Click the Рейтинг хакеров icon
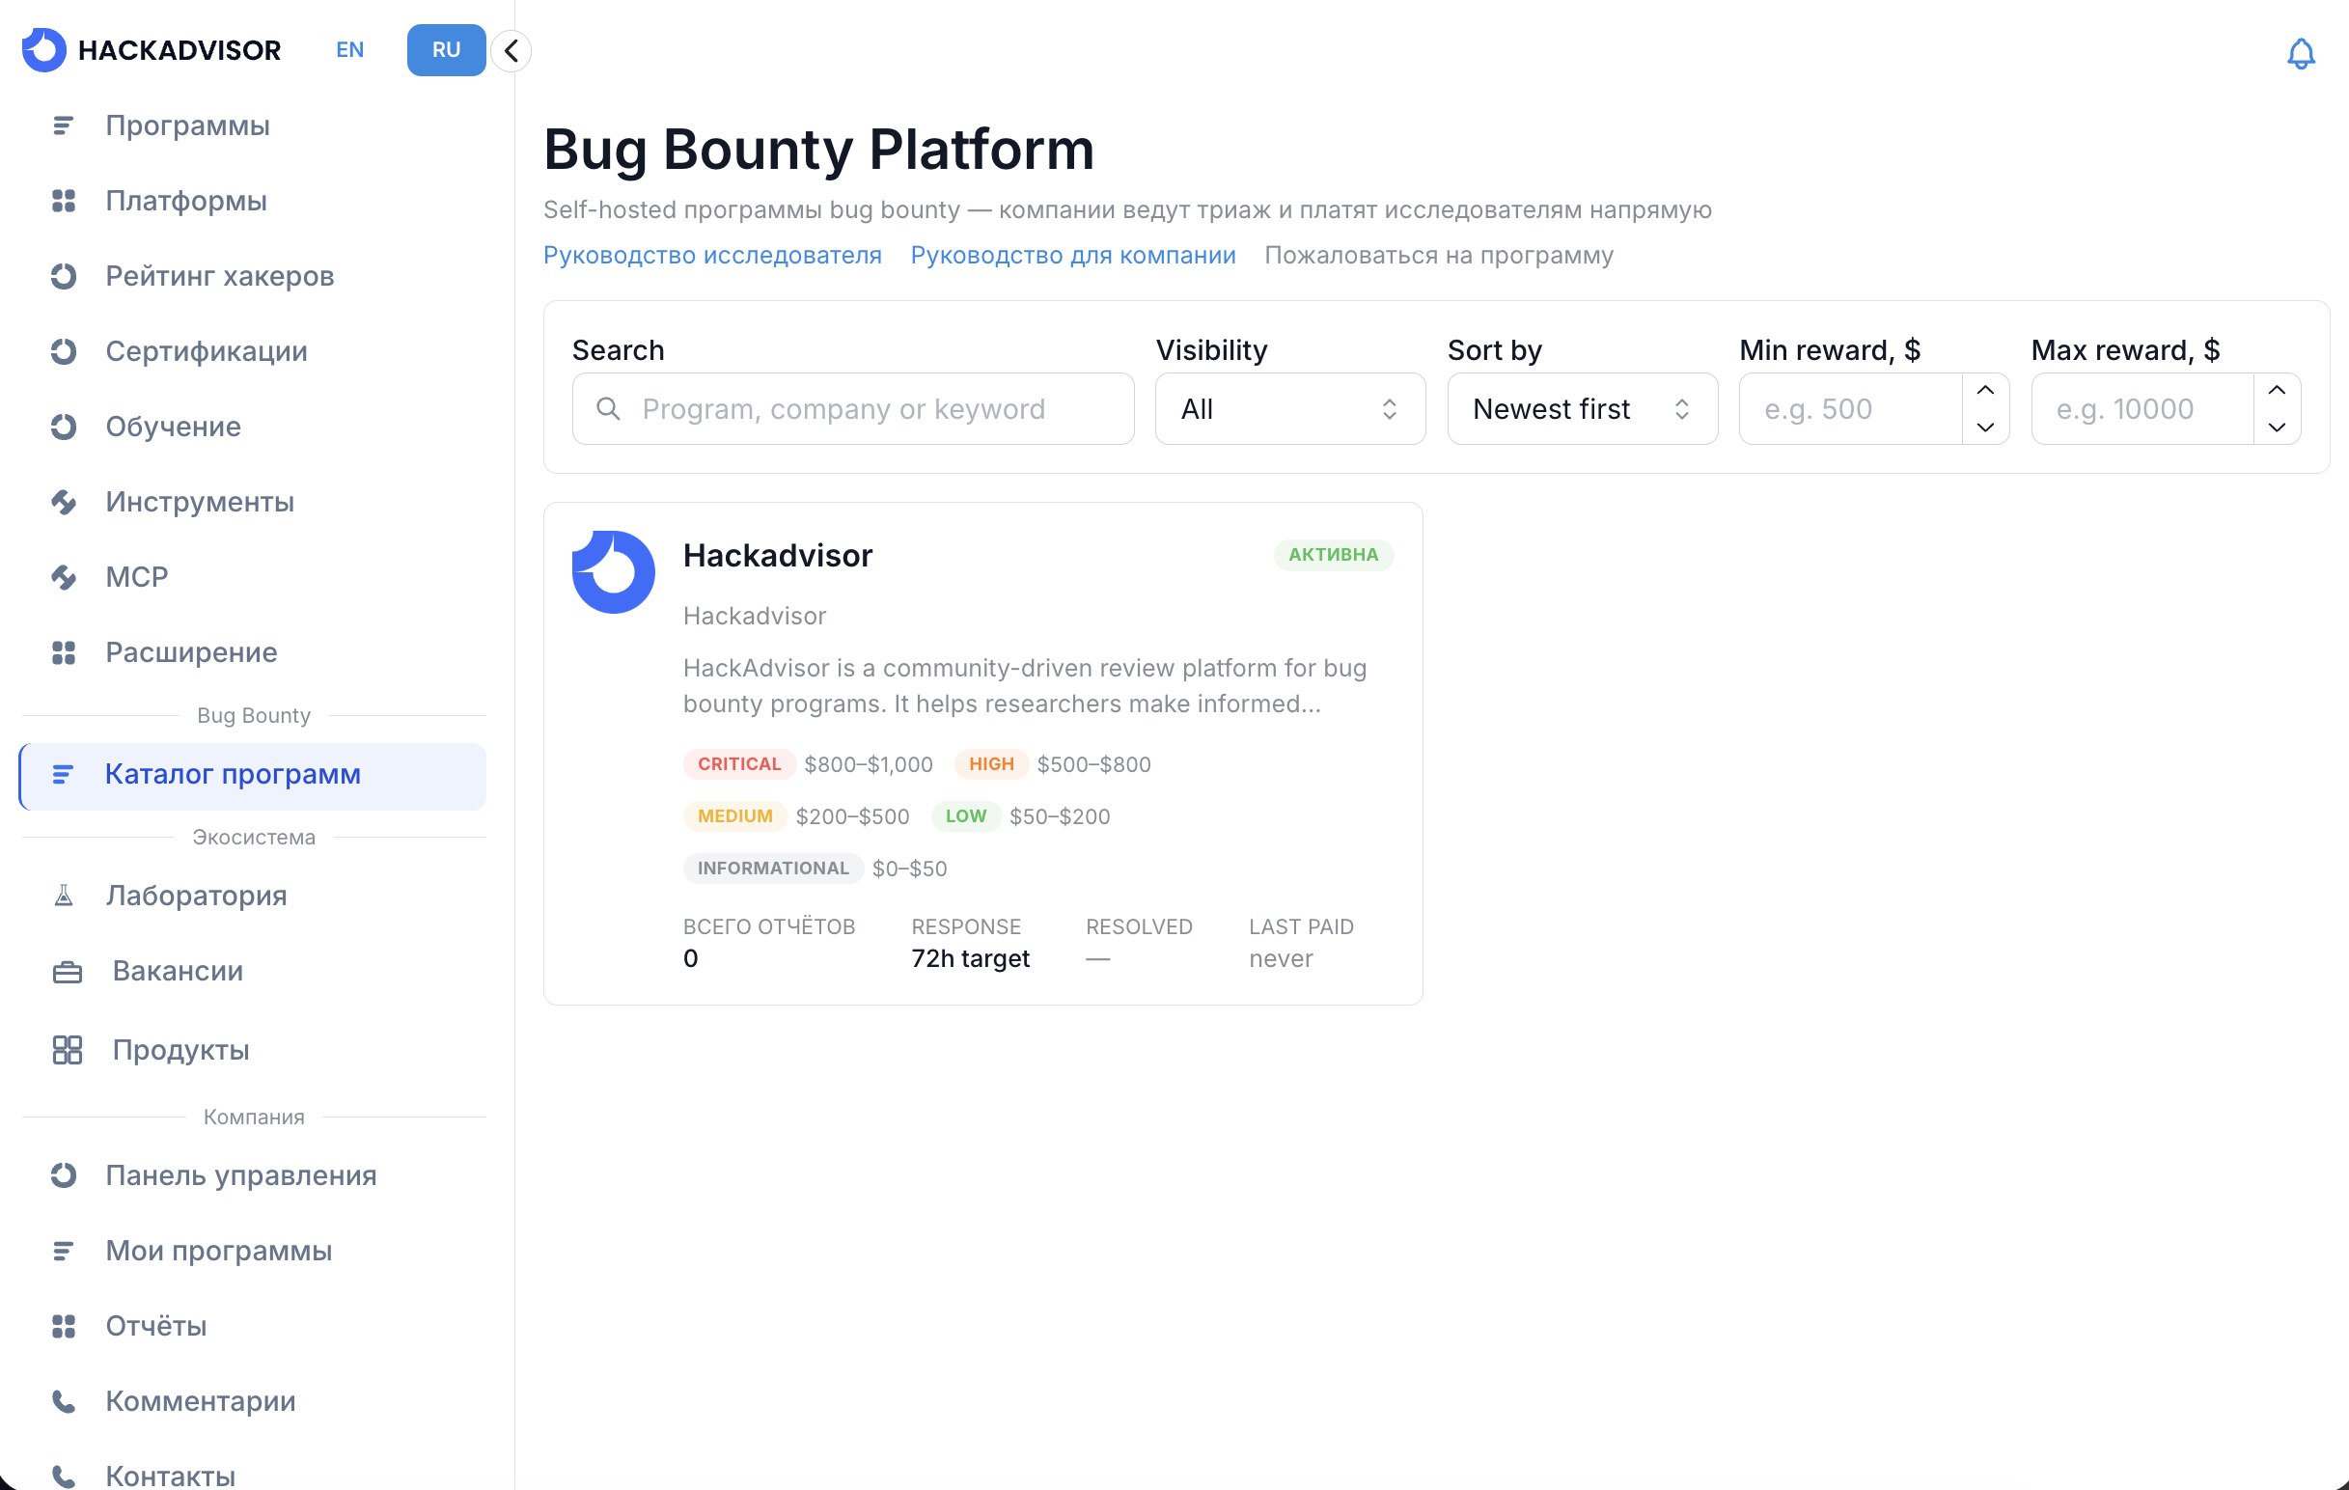This screenshot has width=2349, height=1490. 64,276
